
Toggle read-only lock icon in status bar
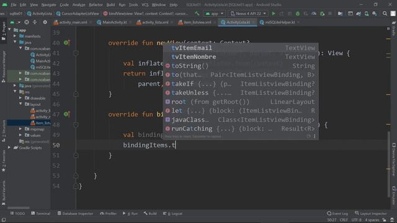tap(385, 220)
